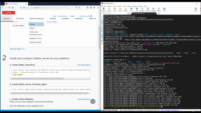Click the Firefox forward arrow
The width and height of the screenshot is (201, 113).
6,8
